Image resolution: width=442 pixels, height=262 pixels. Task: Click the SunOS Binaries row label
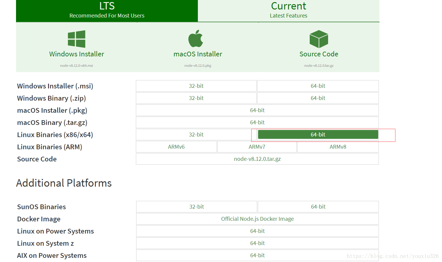click(42, 207)
